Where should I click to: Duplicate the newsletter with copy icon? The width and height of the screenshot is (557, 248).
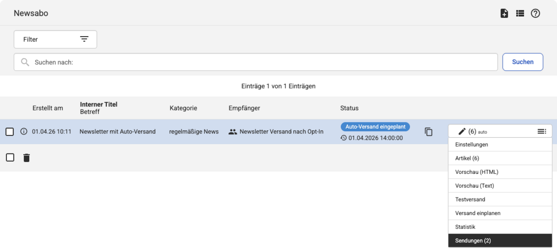(x=428, y=132)
